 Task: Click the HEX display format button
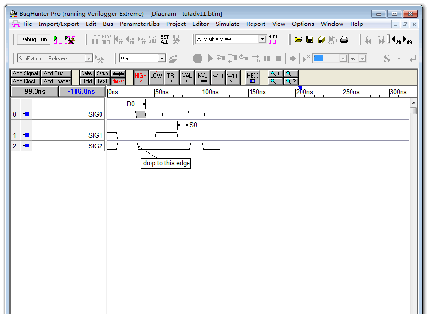[252, 77]
